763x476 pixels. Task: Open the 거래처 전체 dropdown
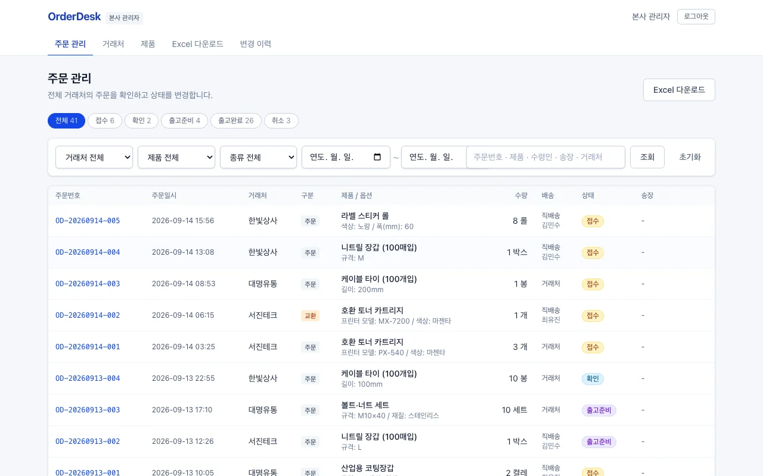[94, 157]
